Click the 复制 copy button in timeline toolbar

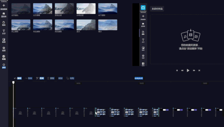[60, 78]
